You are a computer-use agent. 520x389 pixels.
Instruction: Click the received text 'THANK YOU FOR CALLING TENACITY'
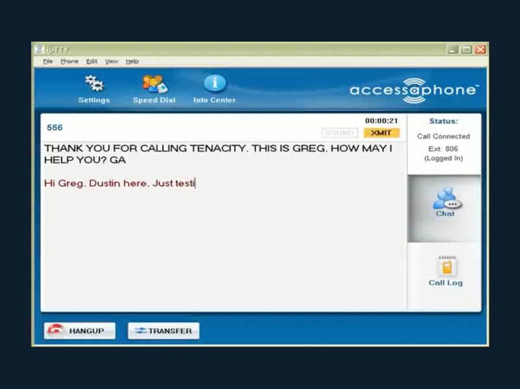coord(146,149)
